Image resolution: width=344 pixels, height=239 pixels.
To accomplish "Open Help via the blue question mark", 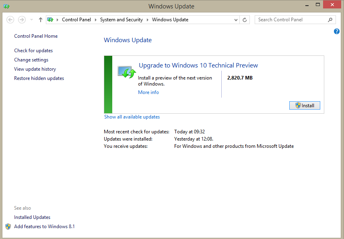I will point(336,31).
